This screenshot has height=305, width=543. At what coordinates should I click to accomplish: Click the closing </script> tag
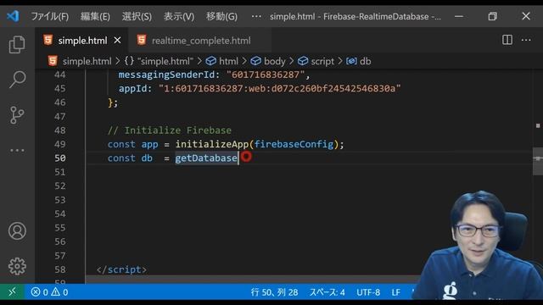coord(121,269)
